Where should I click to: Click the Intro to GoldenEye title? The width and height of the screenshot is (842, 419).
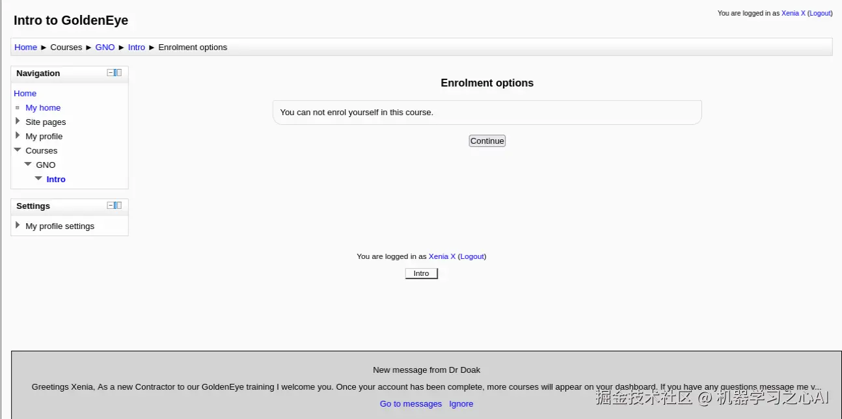pyautogui.click(x=71, y=20)
